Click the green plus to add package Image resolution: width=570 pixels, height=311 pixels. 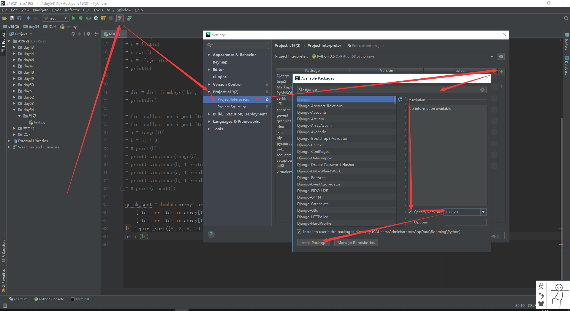click(501, 72)
